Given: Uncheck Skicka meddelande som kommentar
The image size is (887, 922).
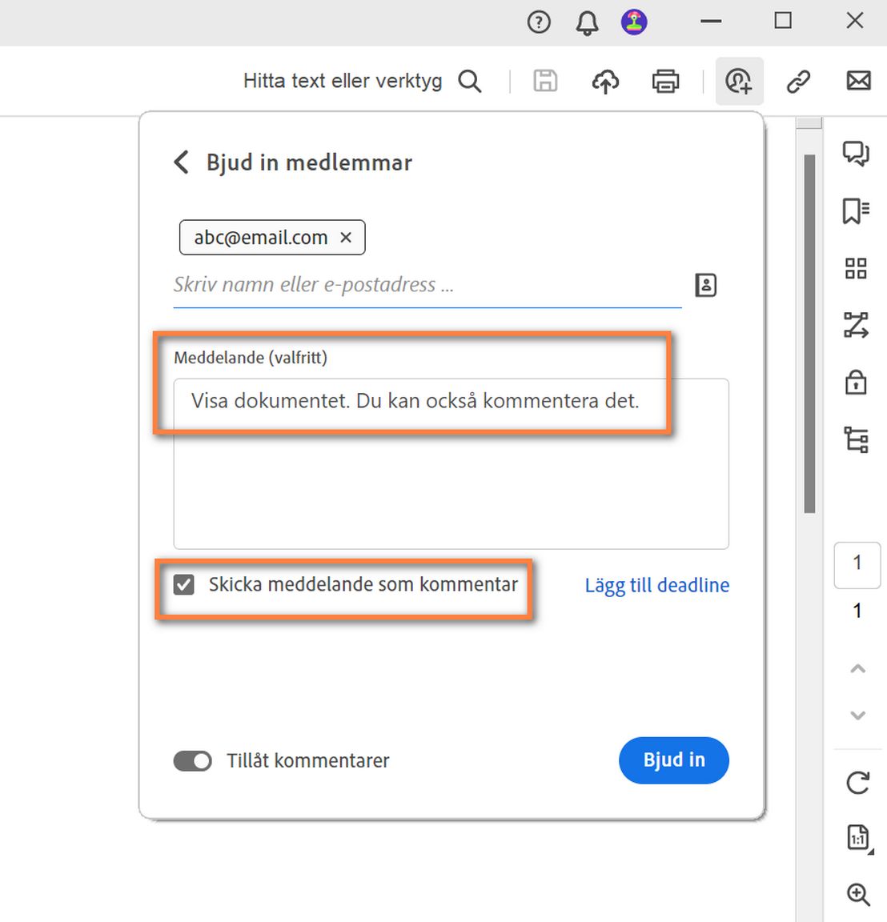Looking at the screenshot, I should click(x=183, y=584).
